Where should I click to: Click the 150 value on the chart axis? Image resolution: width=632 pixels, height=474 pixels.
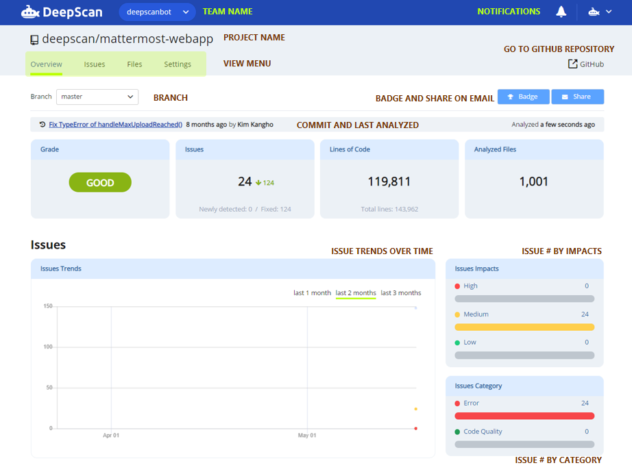pos(48,306)
